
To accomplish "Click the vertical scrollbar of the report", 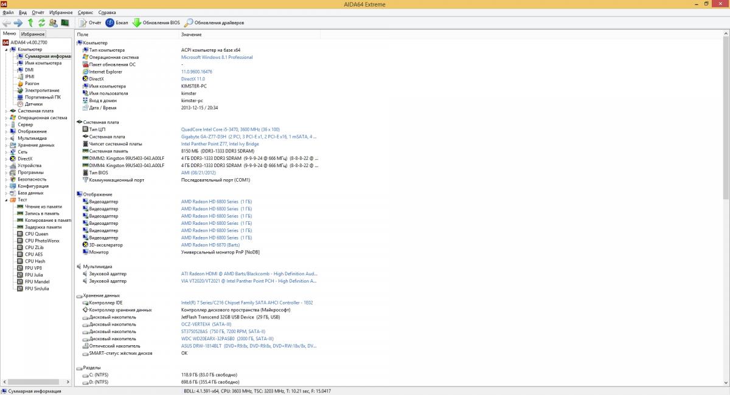I will click(726, 122).
